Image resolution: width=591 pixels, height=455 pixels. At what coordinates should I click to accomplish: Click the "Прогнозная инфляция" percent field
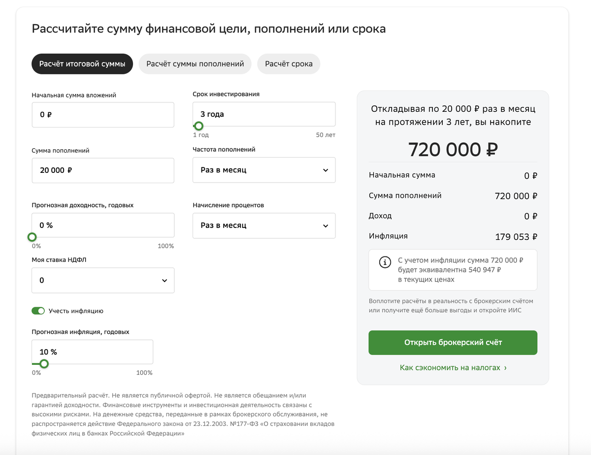tap(92, 352)
